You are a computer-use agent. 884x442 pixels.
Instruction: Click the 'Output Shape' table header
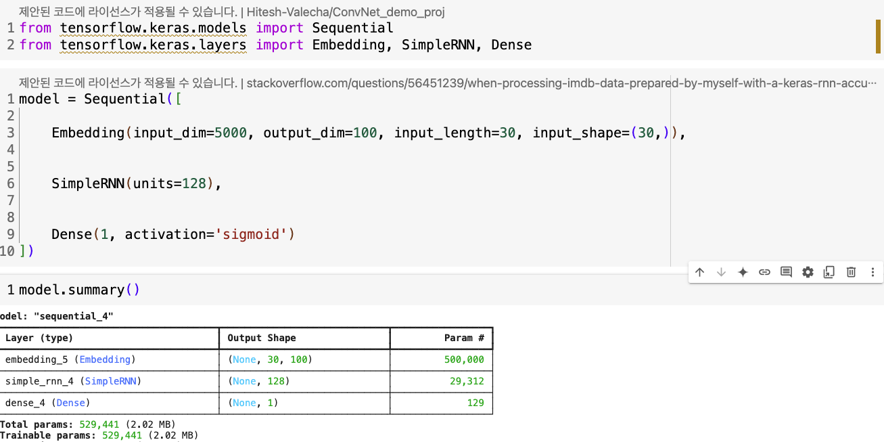click(261, 338)
